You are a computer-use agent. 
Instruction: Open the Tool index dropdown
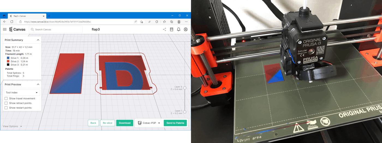pyautogui.click(x=22, y=93)
